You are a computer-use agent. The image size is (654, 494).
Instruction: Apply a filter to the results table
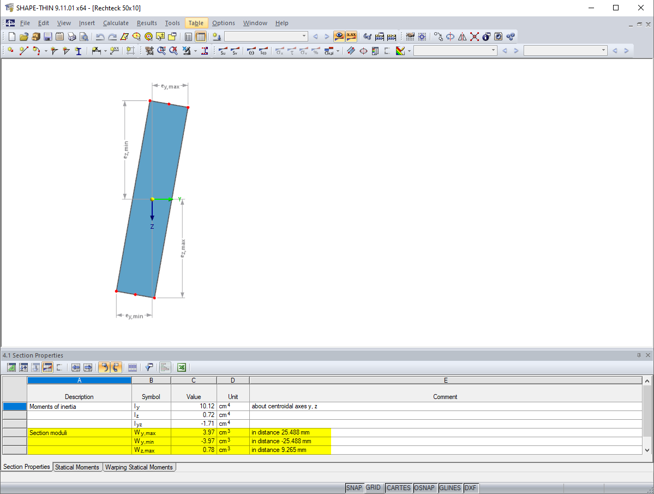pos(149,367)
